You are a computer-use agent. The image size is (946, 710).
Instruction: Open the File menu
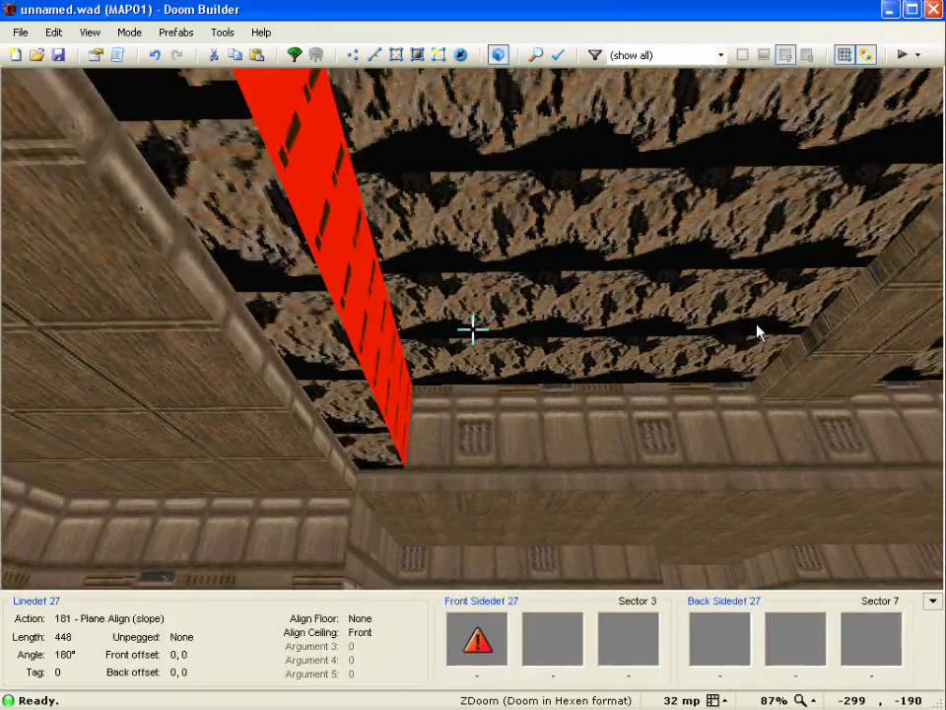(x=21, y=33)
